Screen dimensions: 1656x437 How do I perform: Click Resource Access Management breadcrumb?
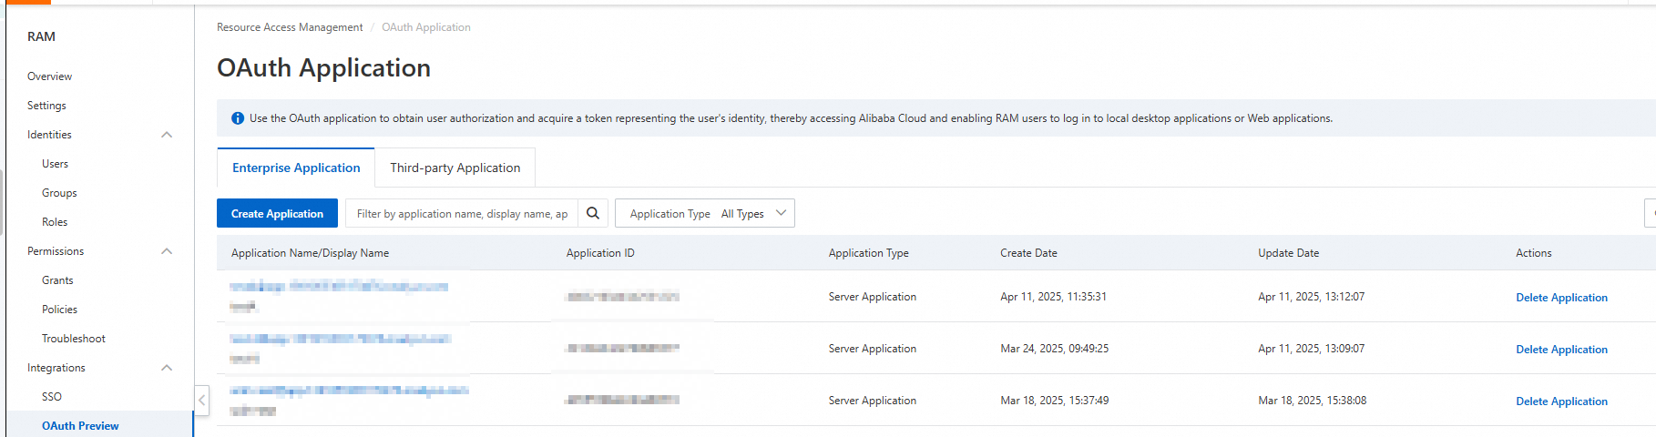click(290, 27)
